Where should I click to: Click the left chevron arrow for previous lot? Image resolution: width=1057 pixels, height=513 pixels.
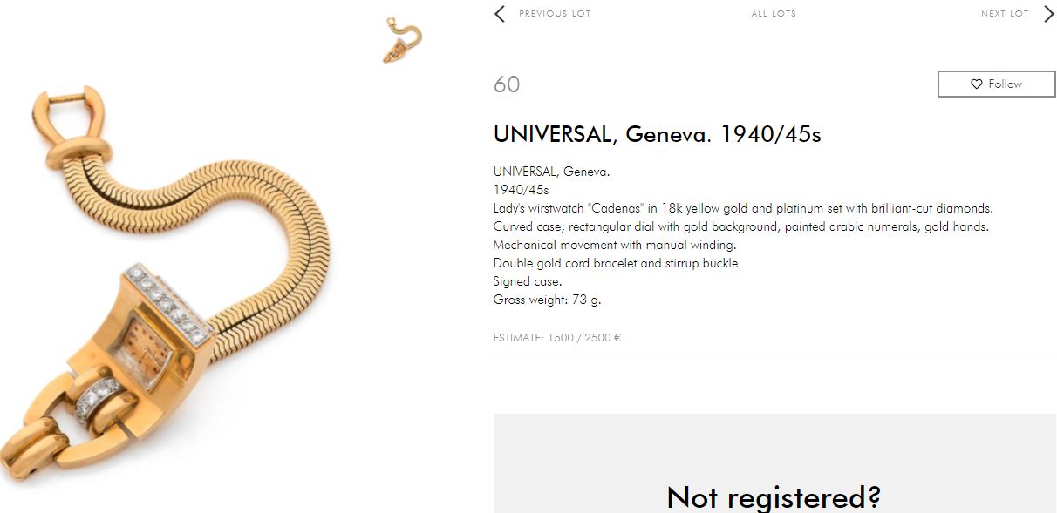(500, 13)
